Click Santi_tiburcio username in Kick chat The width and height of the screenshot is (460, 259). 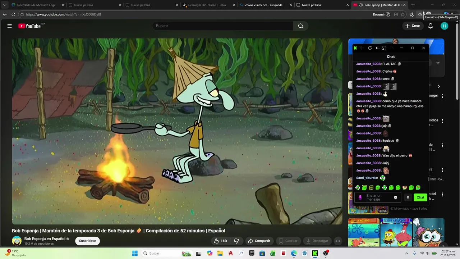[367, 178]
